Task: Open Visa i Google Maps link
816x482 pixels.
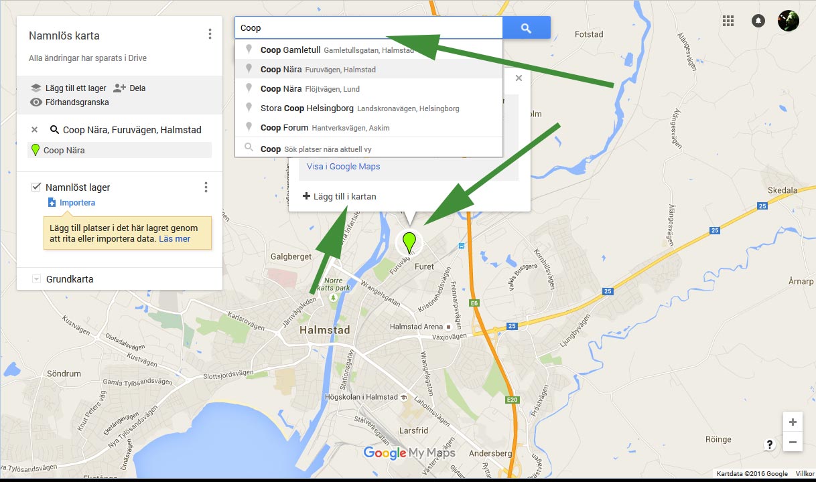Action: coord(343,166)
